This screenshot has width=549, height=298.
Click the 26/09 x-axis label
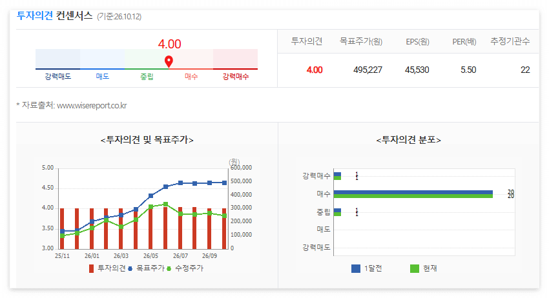pos(209,256)
